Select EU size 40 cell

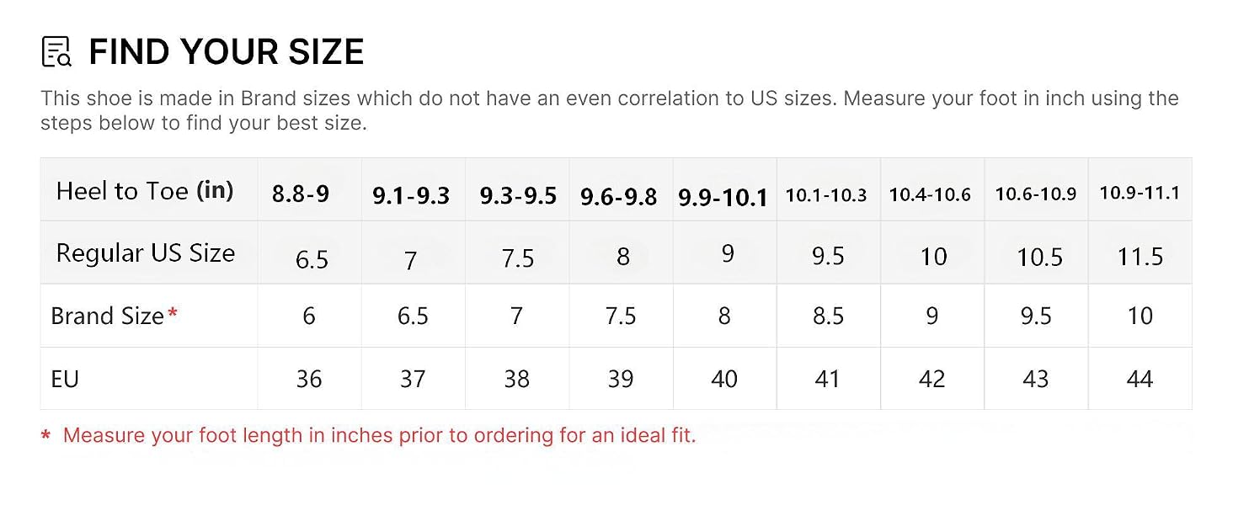pos(724,380)
